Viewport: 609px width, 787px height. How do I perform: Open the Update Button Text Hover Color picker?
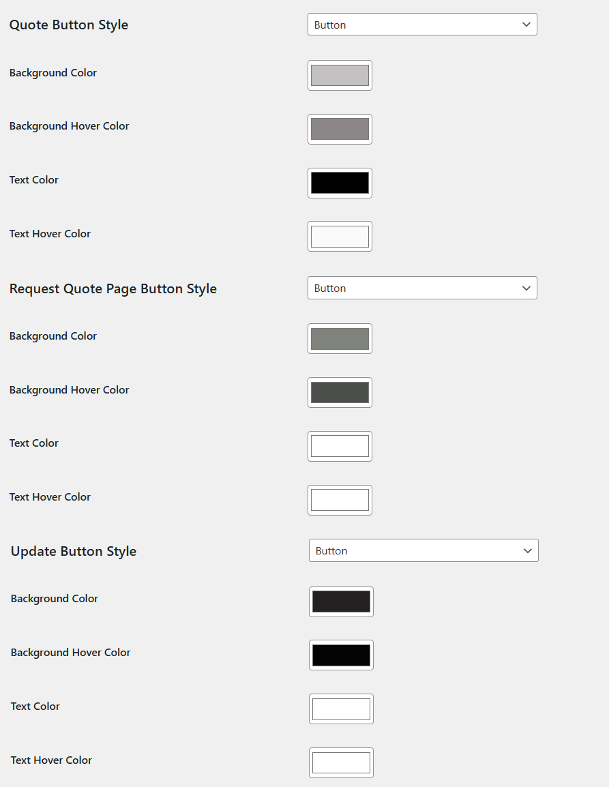point(341,762)
